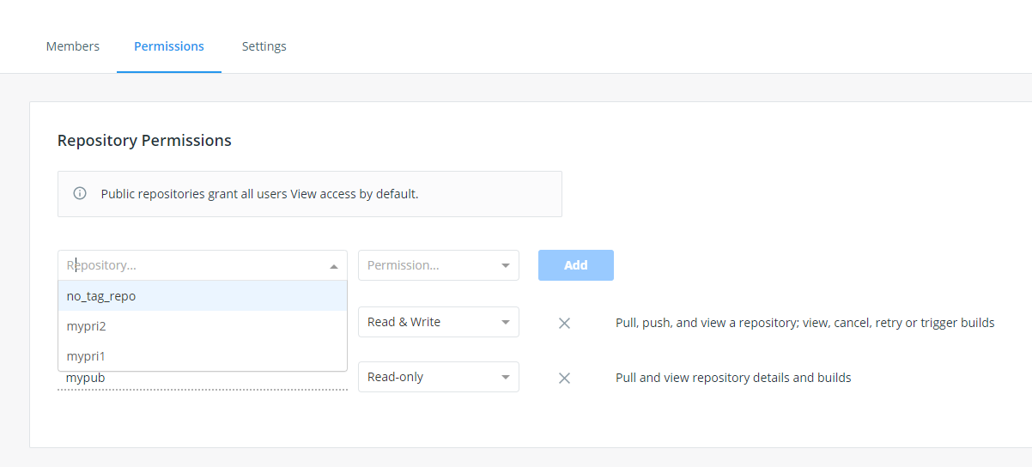Expand the Permission dropdown arrow
The width and height of the screenshot is (1032, 467).
506,266
